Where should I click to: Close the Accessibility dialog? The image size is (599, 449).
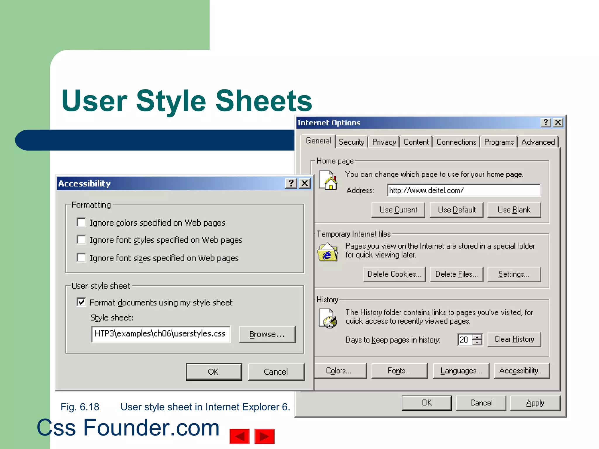305,183
